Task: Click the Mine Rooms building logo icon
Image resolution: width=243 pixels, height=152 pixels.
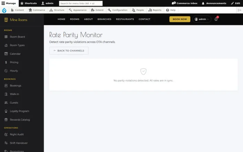Action: pos(6,20)
